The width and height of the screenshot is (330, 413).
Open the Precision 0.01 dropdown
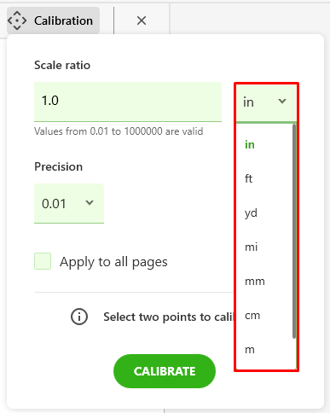[x=69, y=204]
